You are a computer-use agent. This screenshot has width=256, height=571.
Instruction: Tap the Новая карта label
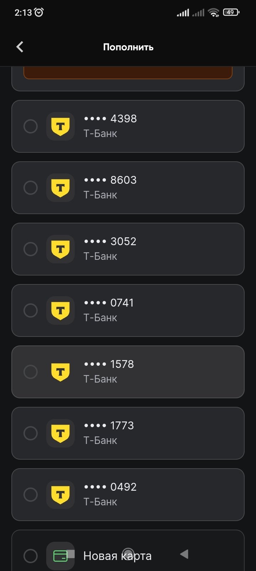[117, 556]
